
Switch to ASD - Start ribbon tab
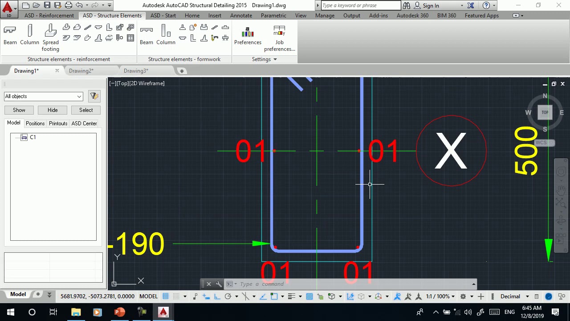pyautogui.click(x=163, y=15)
